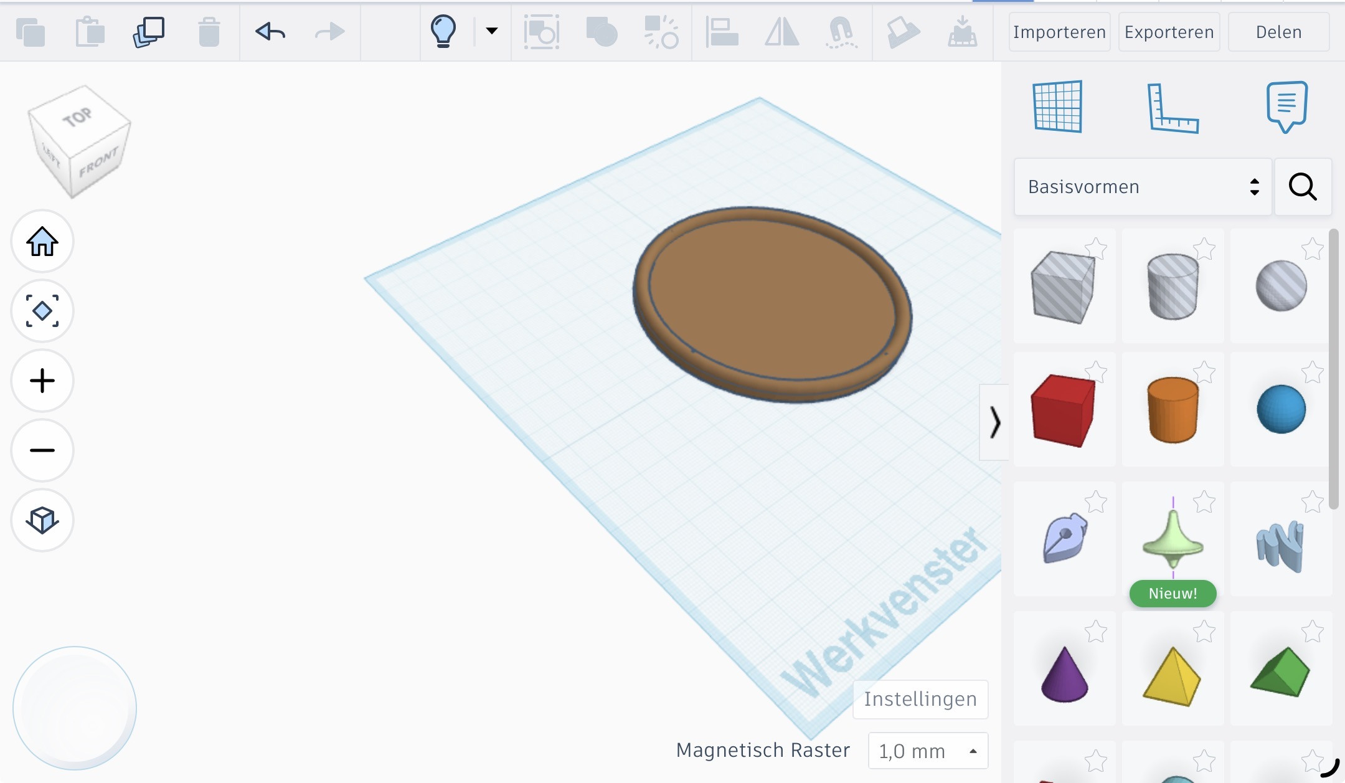Undo the last action
Screen dimensions: 1345x783
271,32
